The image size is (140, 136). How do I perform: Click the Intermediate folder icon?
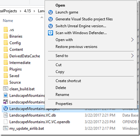(6, 63)
